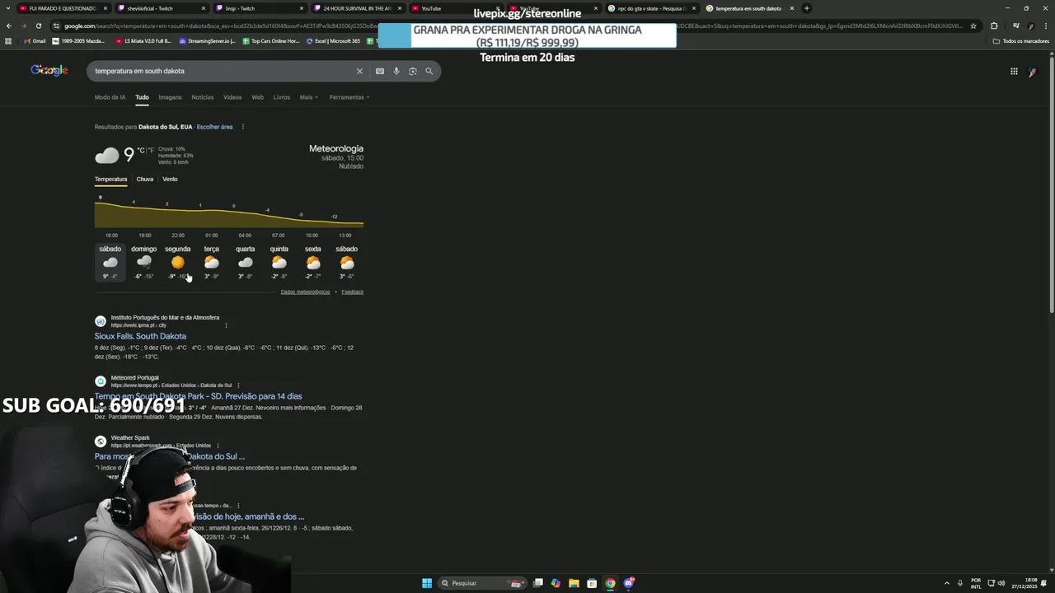
Task: Open the Google account avatar
Action: pyautogui.click(x=1032, y=72)
